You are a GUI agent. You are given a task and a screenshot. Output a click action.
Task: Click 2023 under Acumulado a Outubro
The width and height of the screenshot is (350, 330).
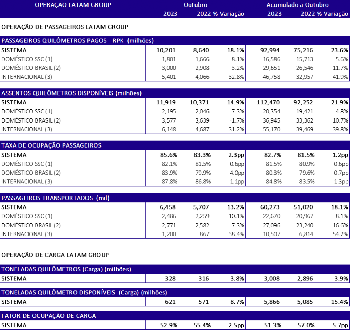(274, 14)
